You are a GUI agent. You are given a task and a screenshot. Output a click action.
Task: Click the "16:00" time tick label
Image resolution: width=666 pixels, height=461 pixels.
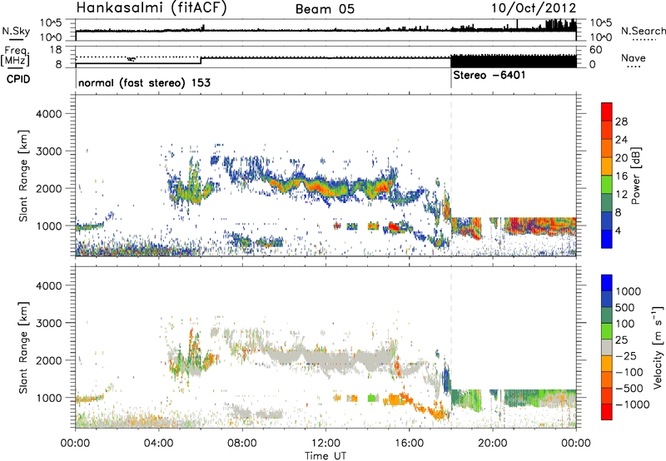[409, 444]
